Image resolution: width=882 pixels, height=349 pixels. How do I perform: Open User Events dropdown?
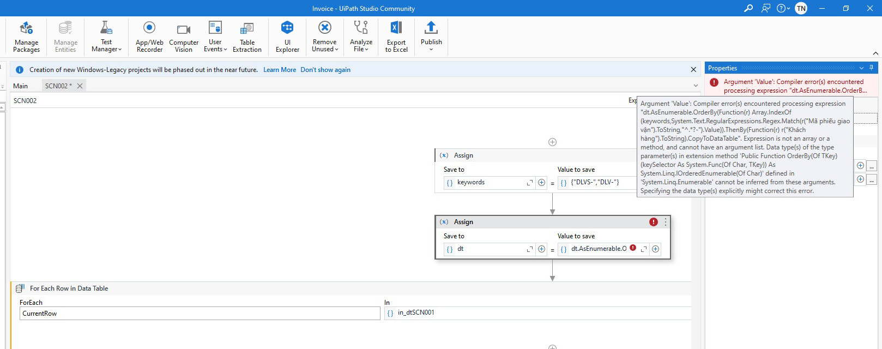tap(215, 37)
